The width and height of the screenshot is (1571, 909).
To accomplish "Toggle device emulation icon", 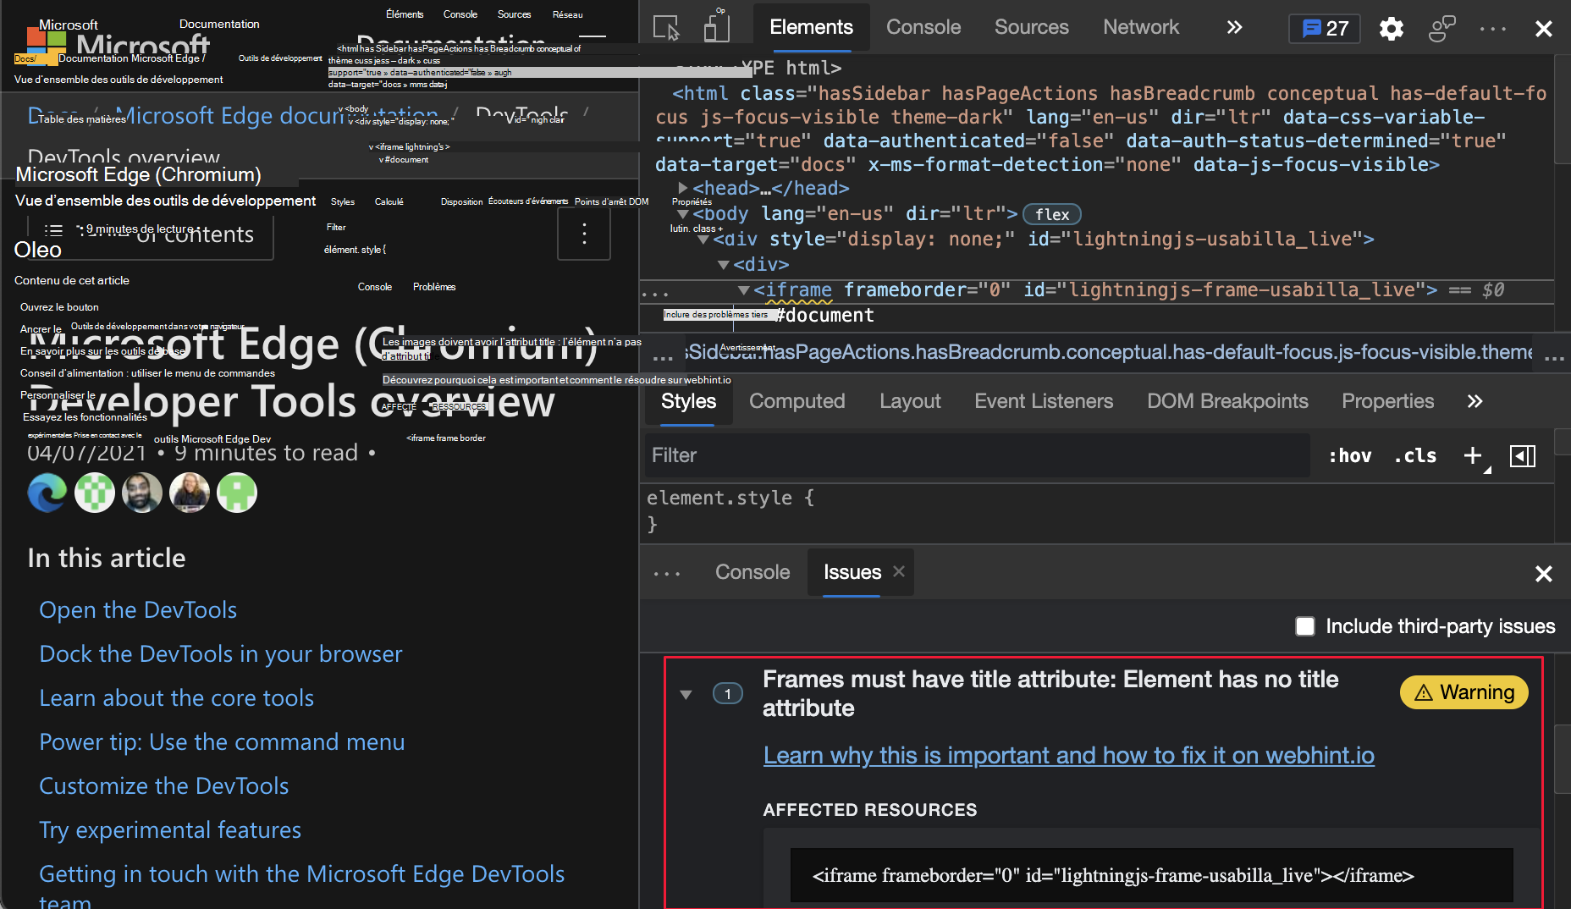I will tap(716, 28).
